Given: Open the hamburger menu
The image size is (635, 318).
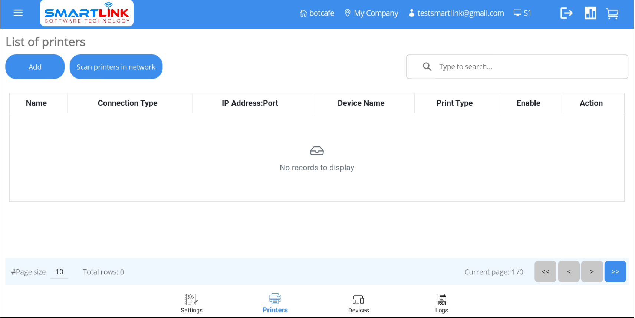Looking at the screenshot, I should click(x=18, y=13).
